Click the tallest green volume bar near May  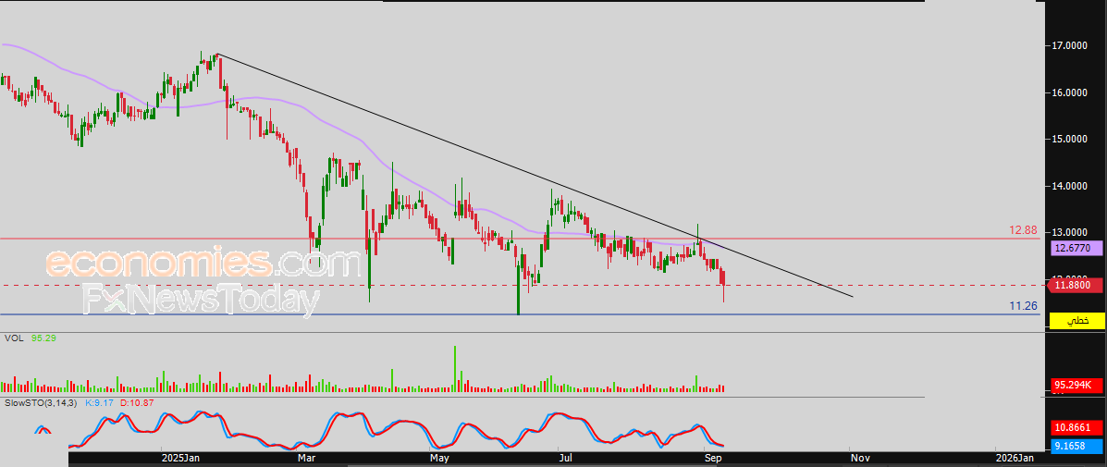coord(455,368)
